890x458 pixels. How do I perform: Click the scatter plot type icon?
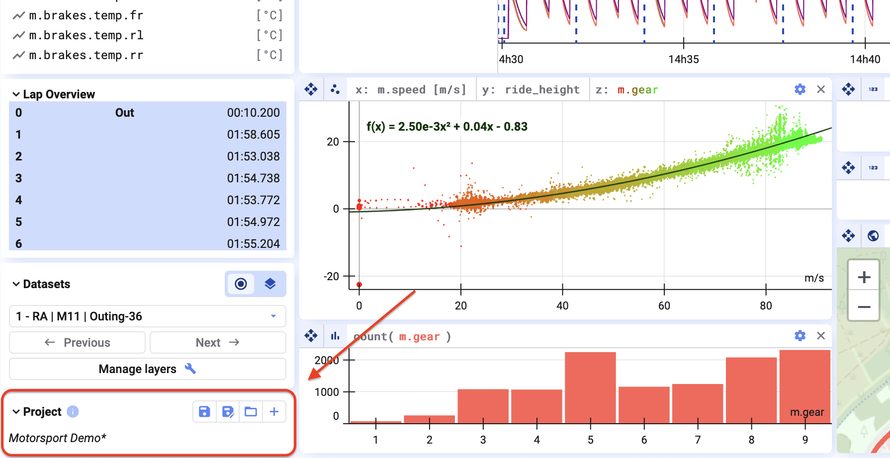[x=335, y=89]
